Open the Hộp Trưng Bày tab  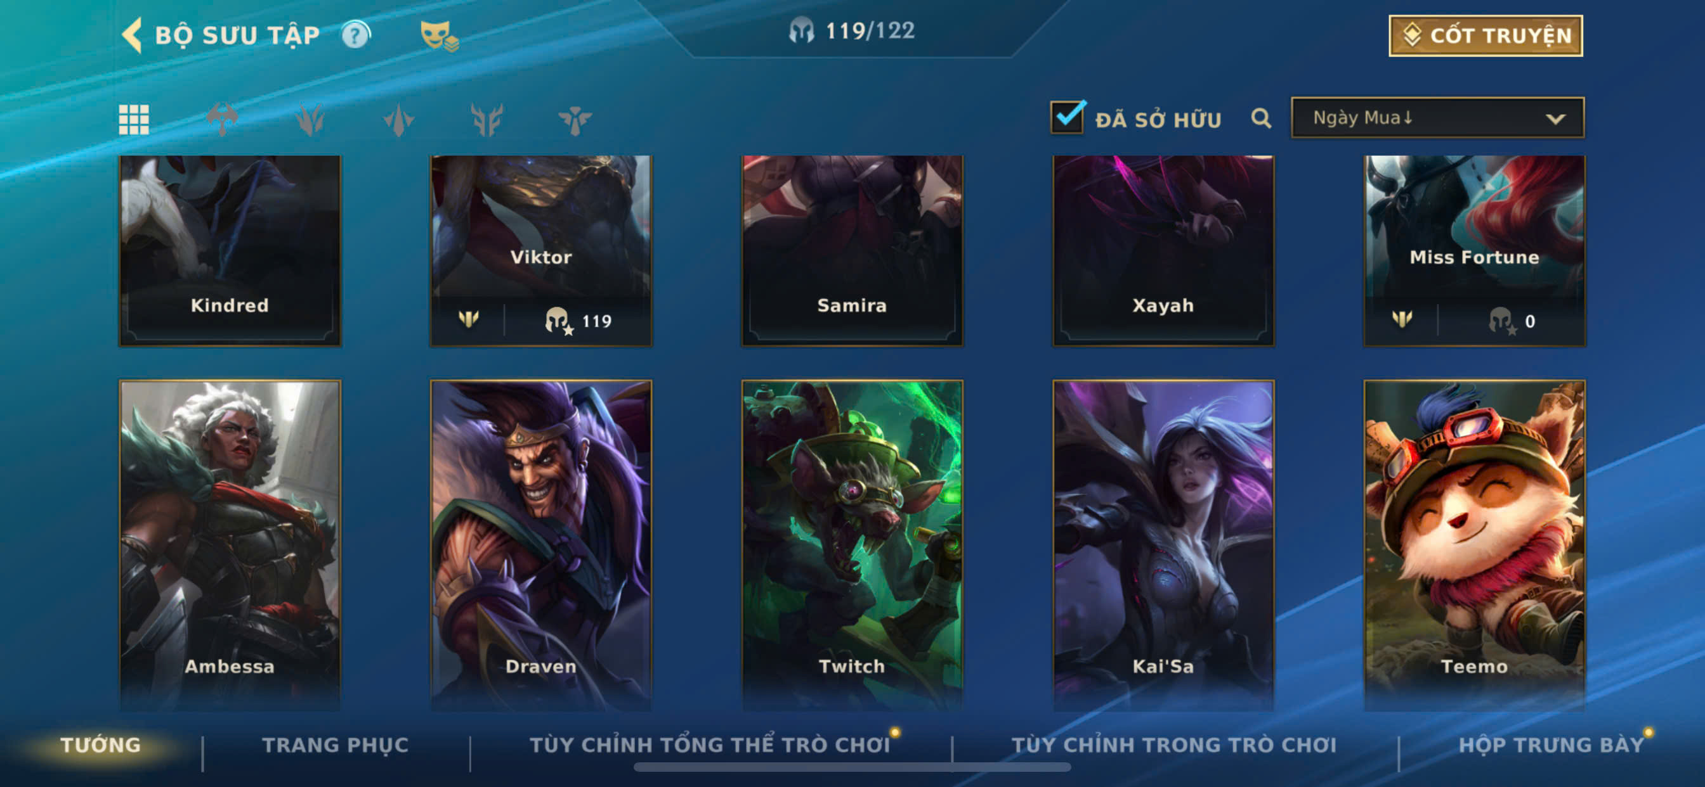coord(1551,745)
